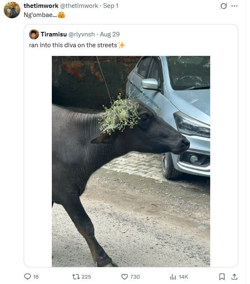Screen dimensions: 250x284
Task: Click Tiramisu's small avatar in the quote
Action: click(x=34, y=34)
